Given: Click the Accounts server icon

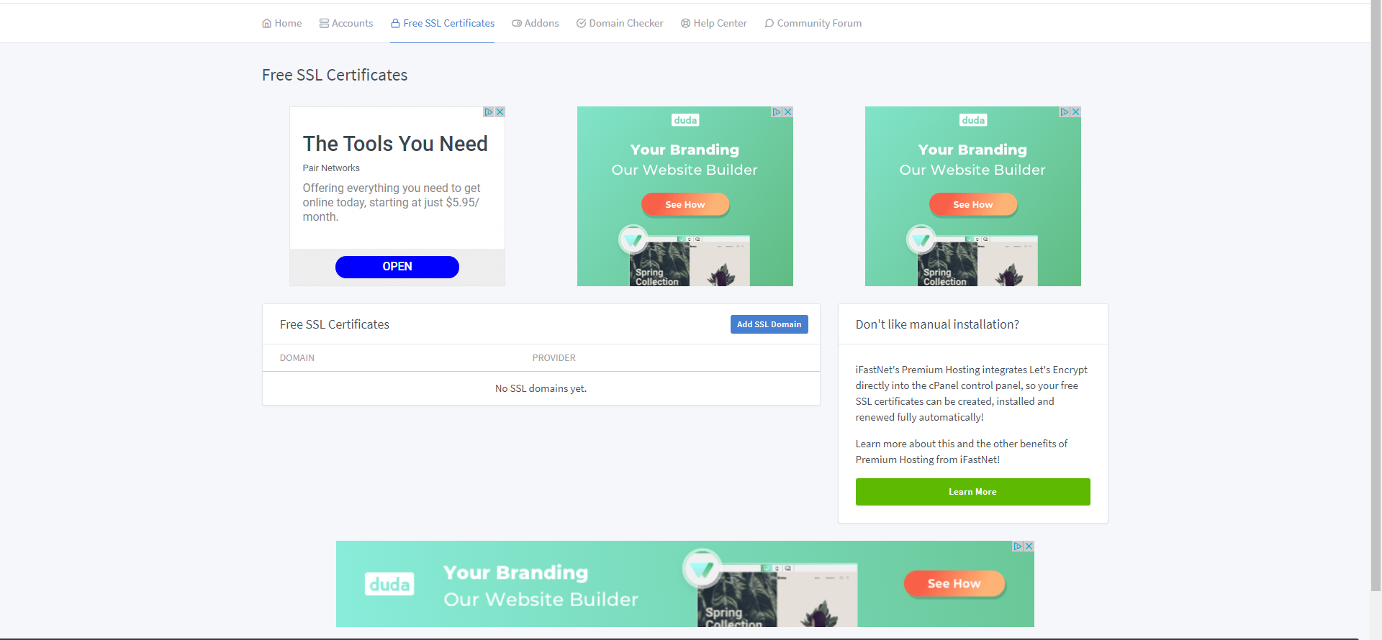Looking at the screenshot, I should point(324,23).
